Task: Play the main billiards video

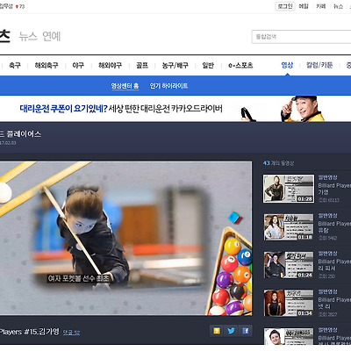Action: 125,238
